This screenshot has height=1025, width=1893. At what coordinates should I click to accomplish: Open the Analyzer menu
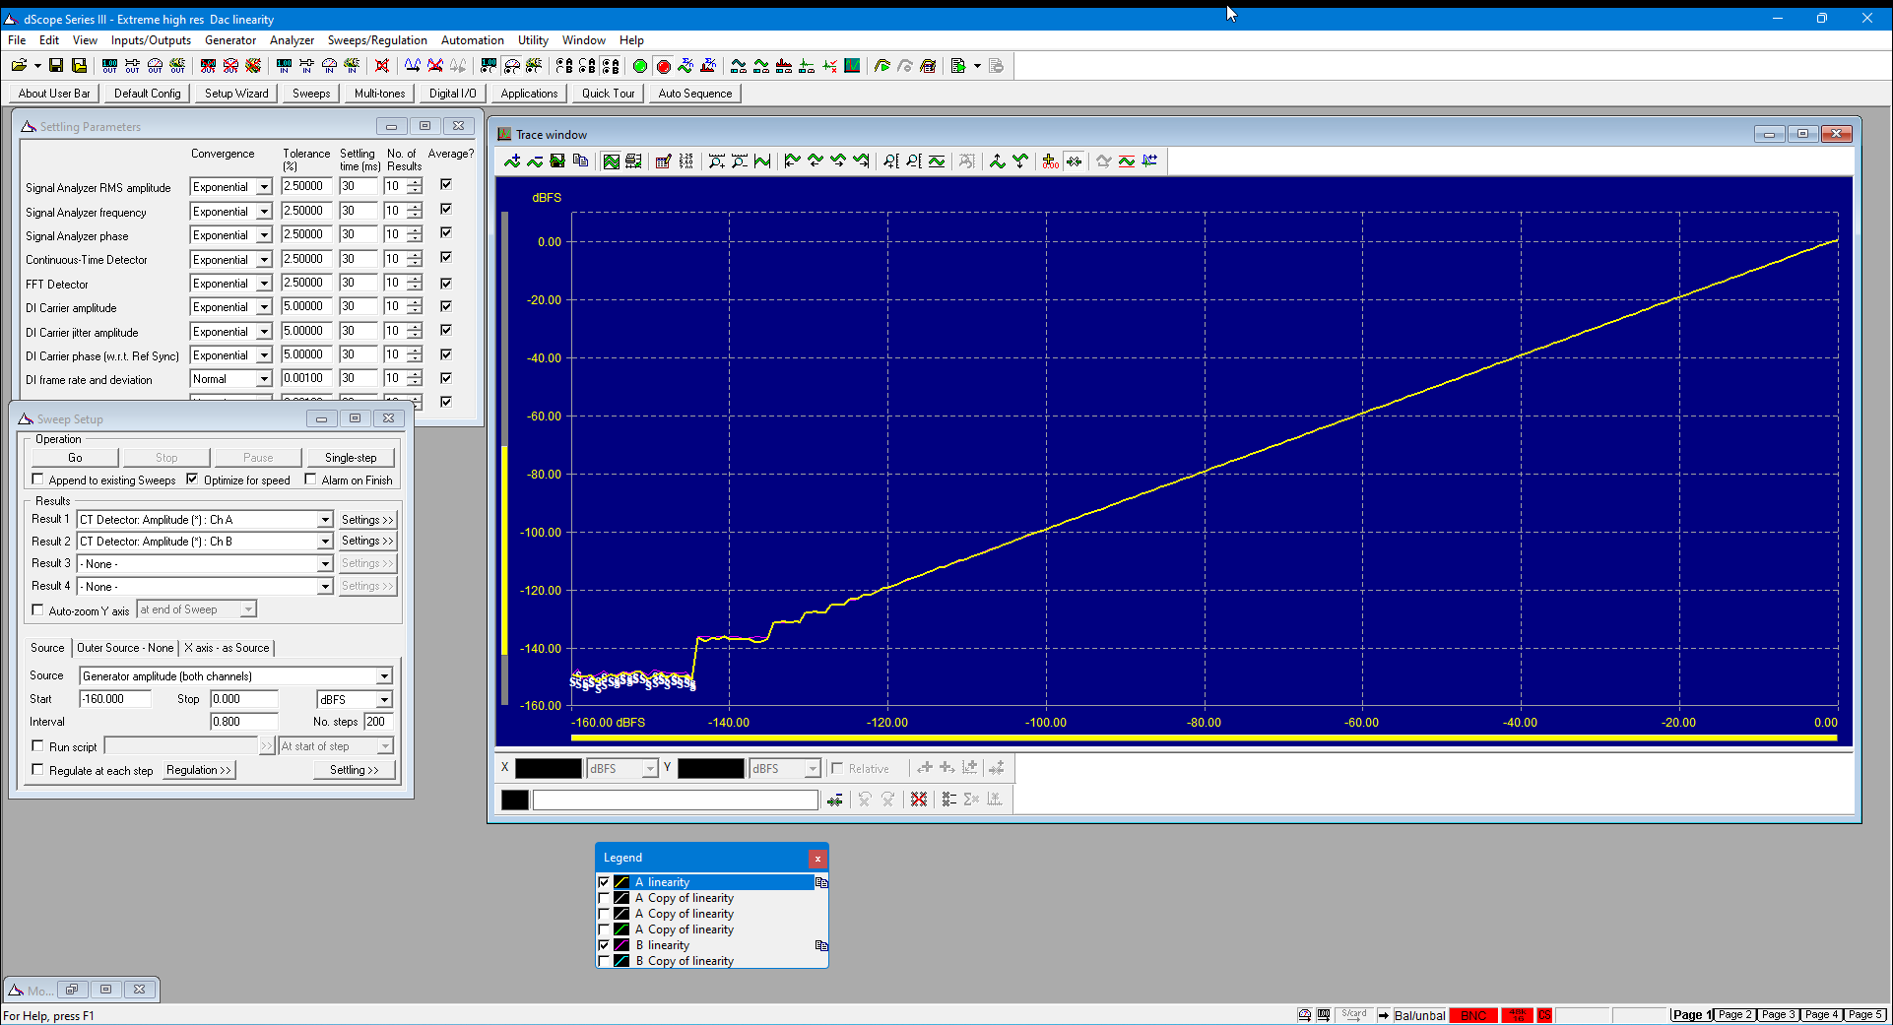[292, 40]
